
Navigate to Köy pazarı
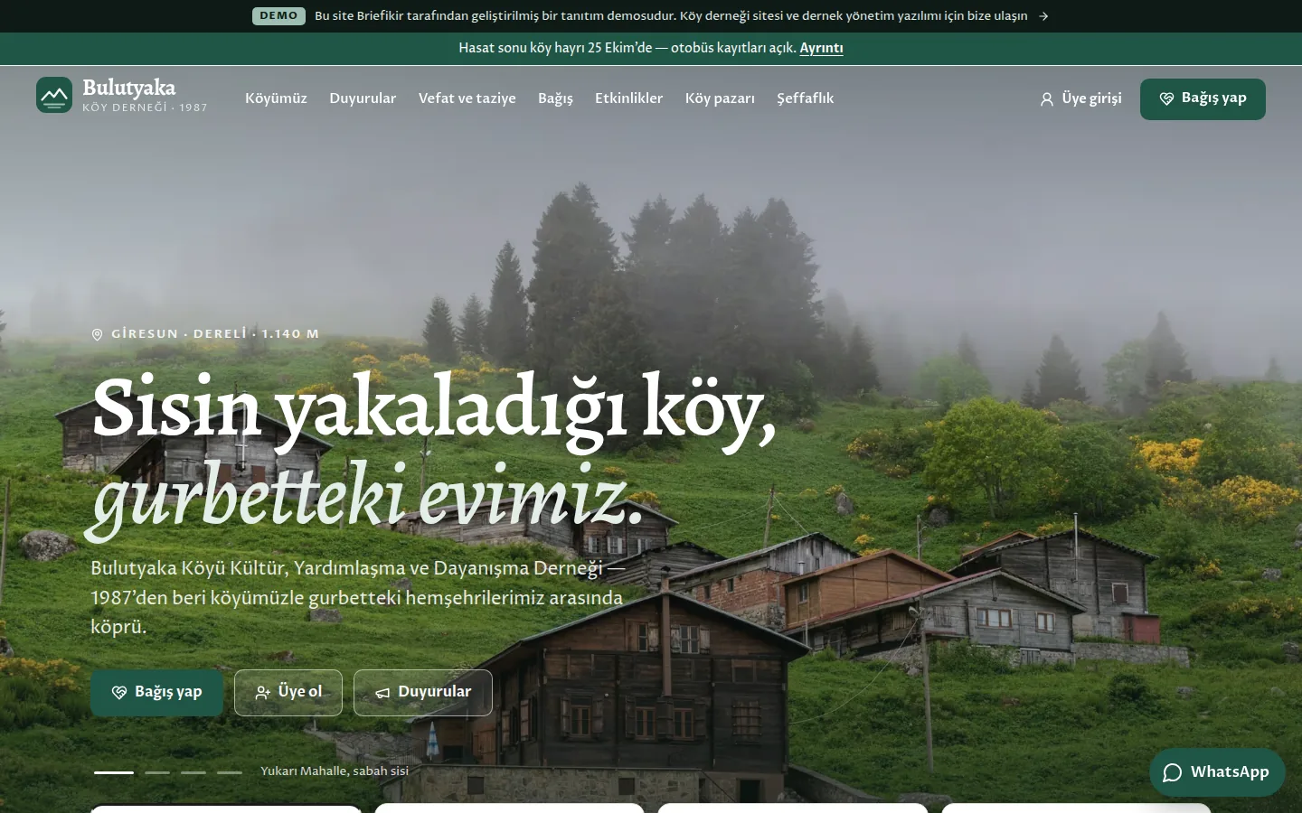coord(720,98)
